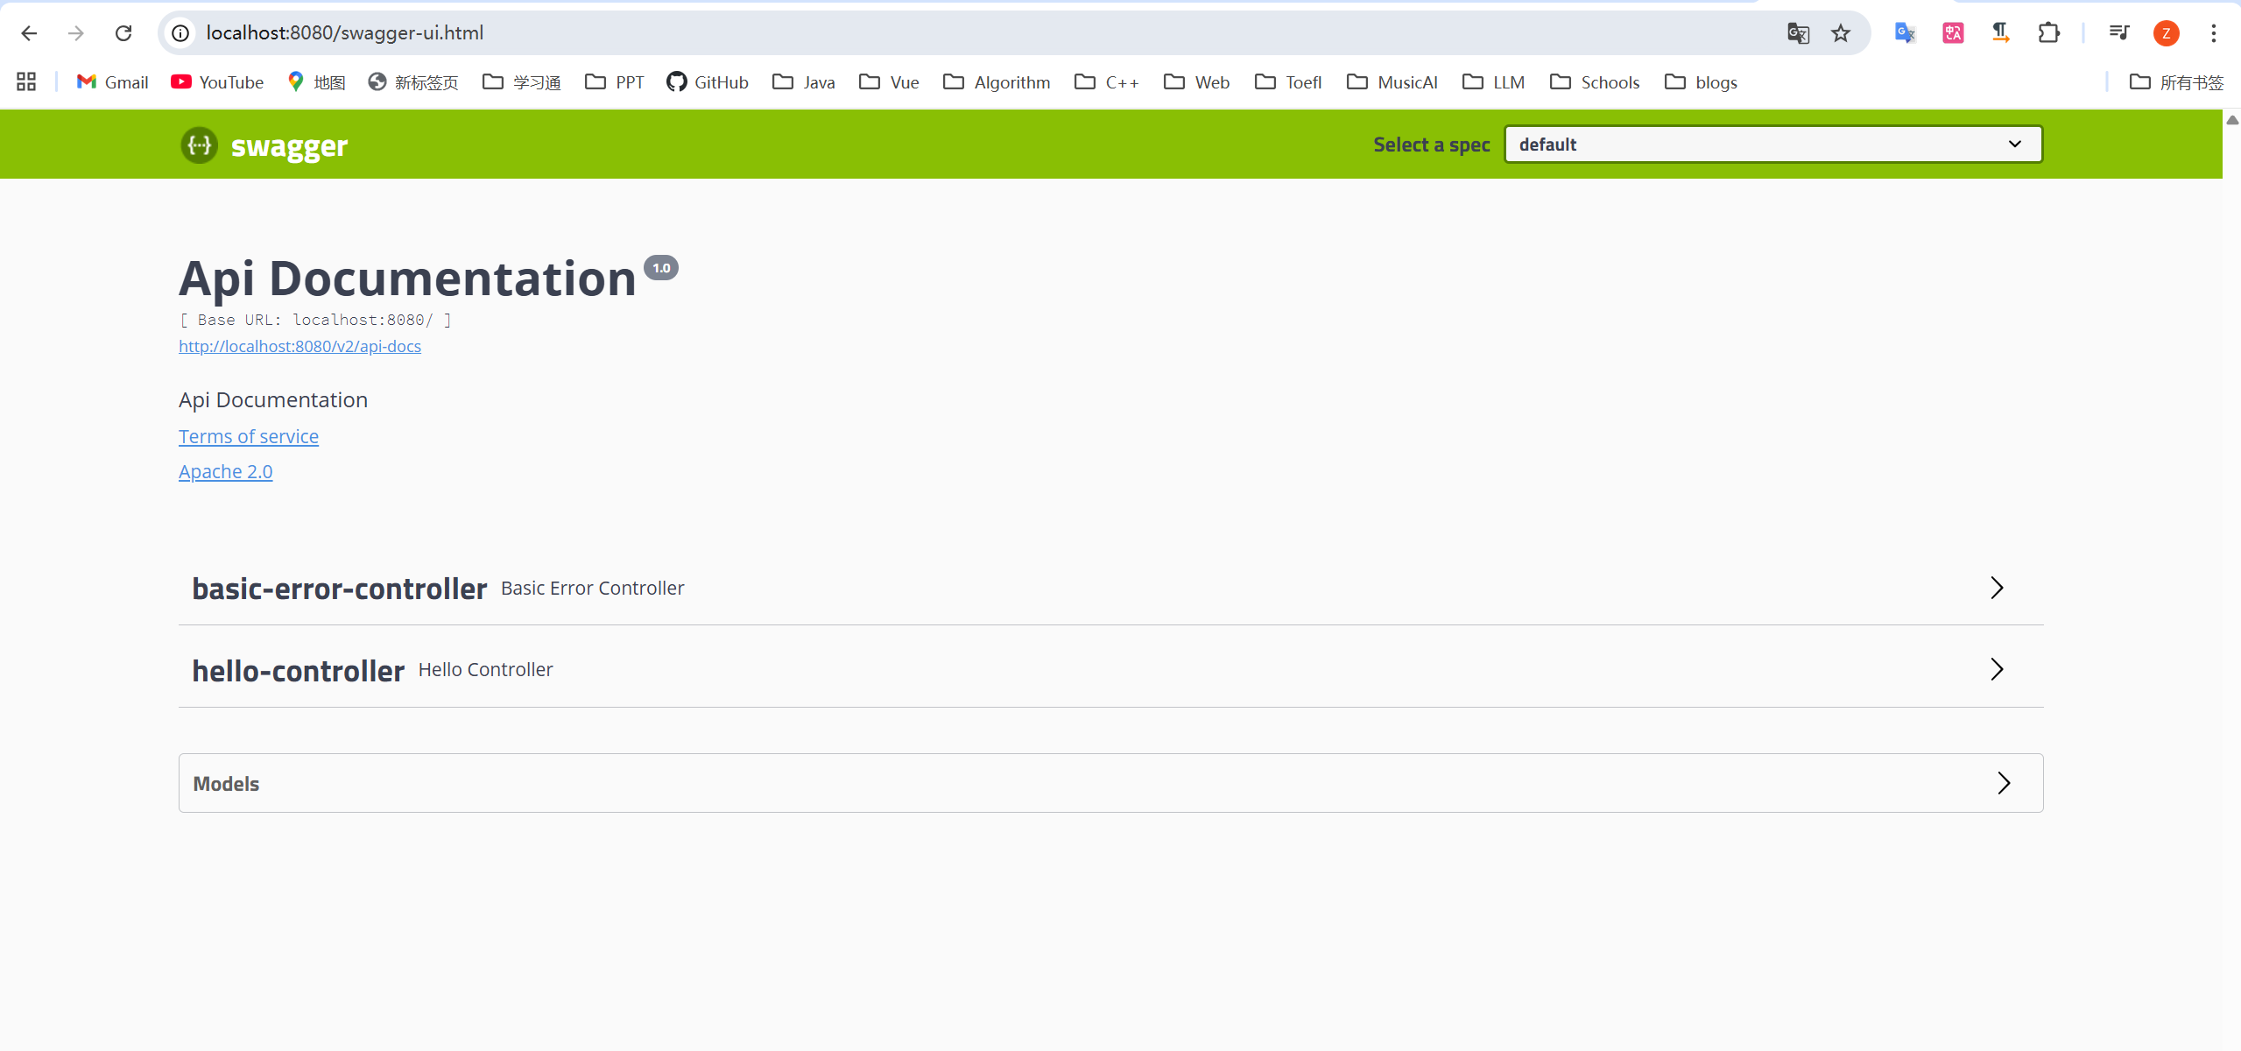Viewport: 2241px width, 1051px height.
Task: Open the Chrome three-dot menu
Action: [2213, 33]
